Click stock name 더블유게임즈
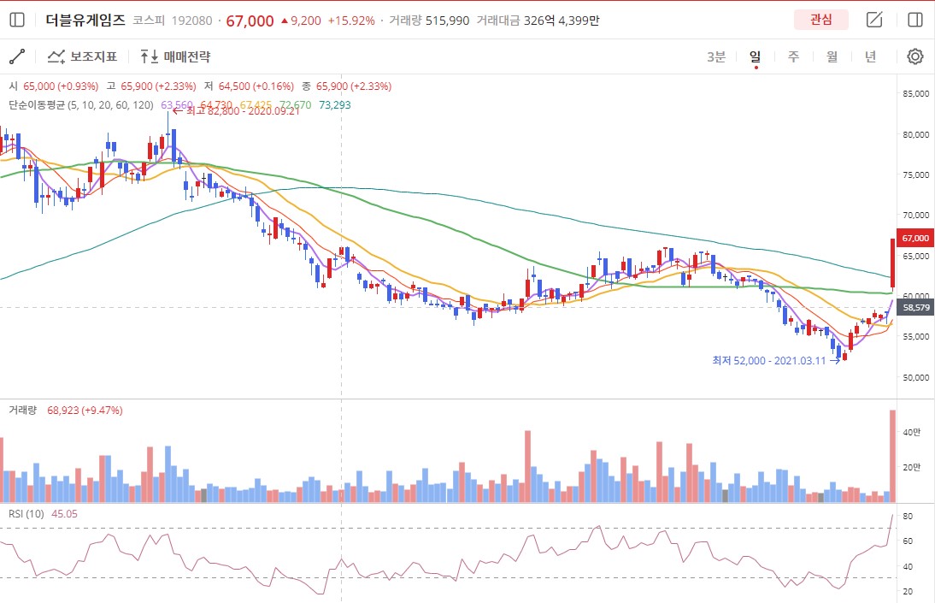This screenshot has width=935, height=603. 85,21
